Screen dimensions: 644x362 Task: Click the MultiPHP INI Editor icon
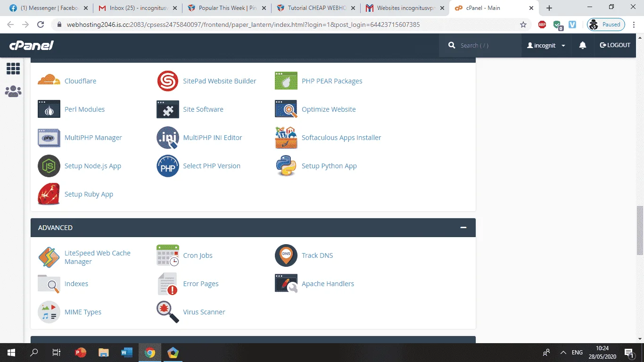(168, 138)
